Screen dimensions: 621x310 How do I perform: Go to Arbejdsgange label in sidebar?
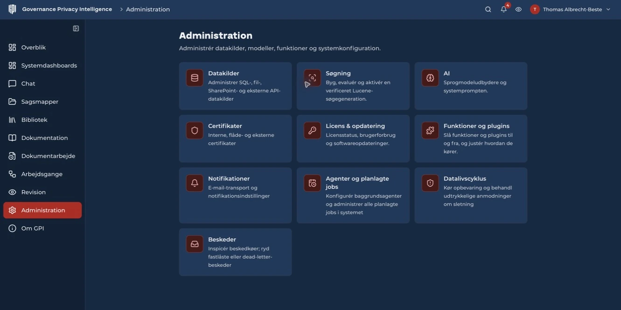coord(42,174)
